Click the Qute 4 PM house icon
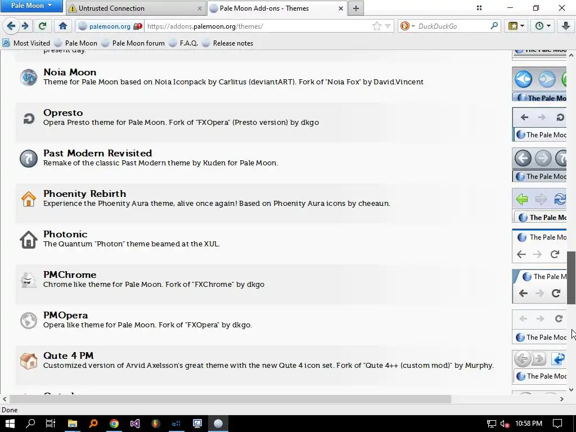 click(28, 361)
